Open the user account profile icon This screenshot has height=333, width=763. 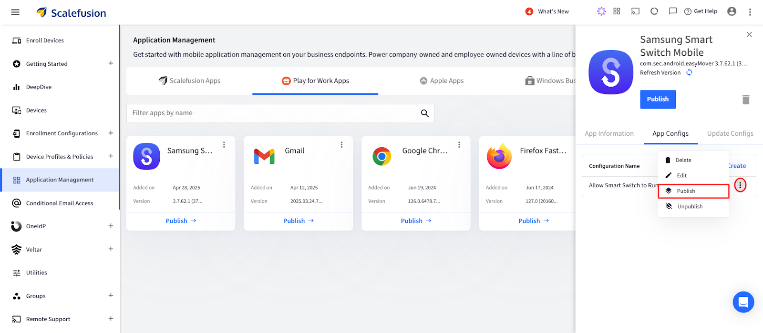click(732, 11)
